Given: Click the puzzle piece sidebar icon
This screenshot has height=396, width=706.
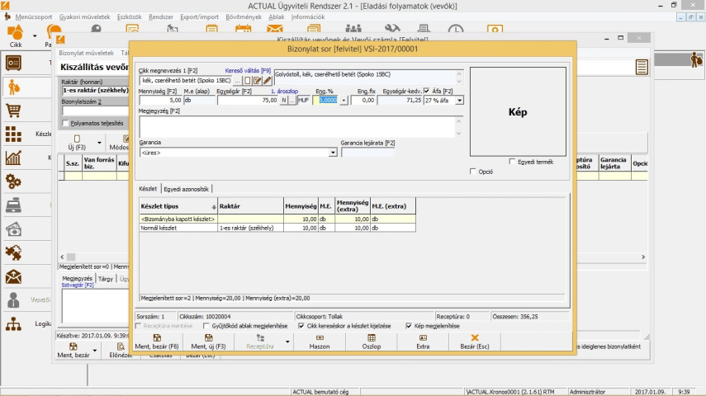Looking at the screenshot, I should point(13,253).
